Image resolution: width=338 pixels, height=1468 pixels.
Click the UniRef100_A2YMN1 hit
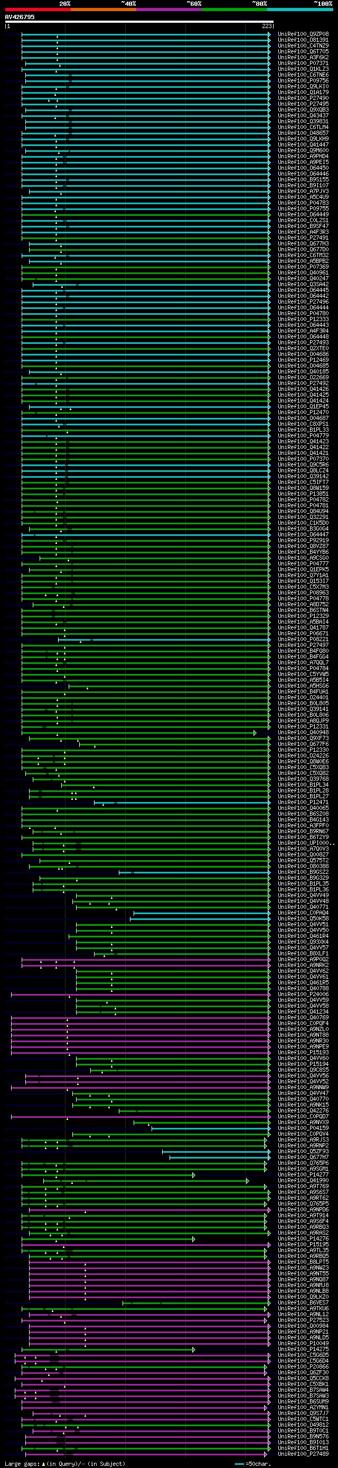click(x=303, y=1407)
